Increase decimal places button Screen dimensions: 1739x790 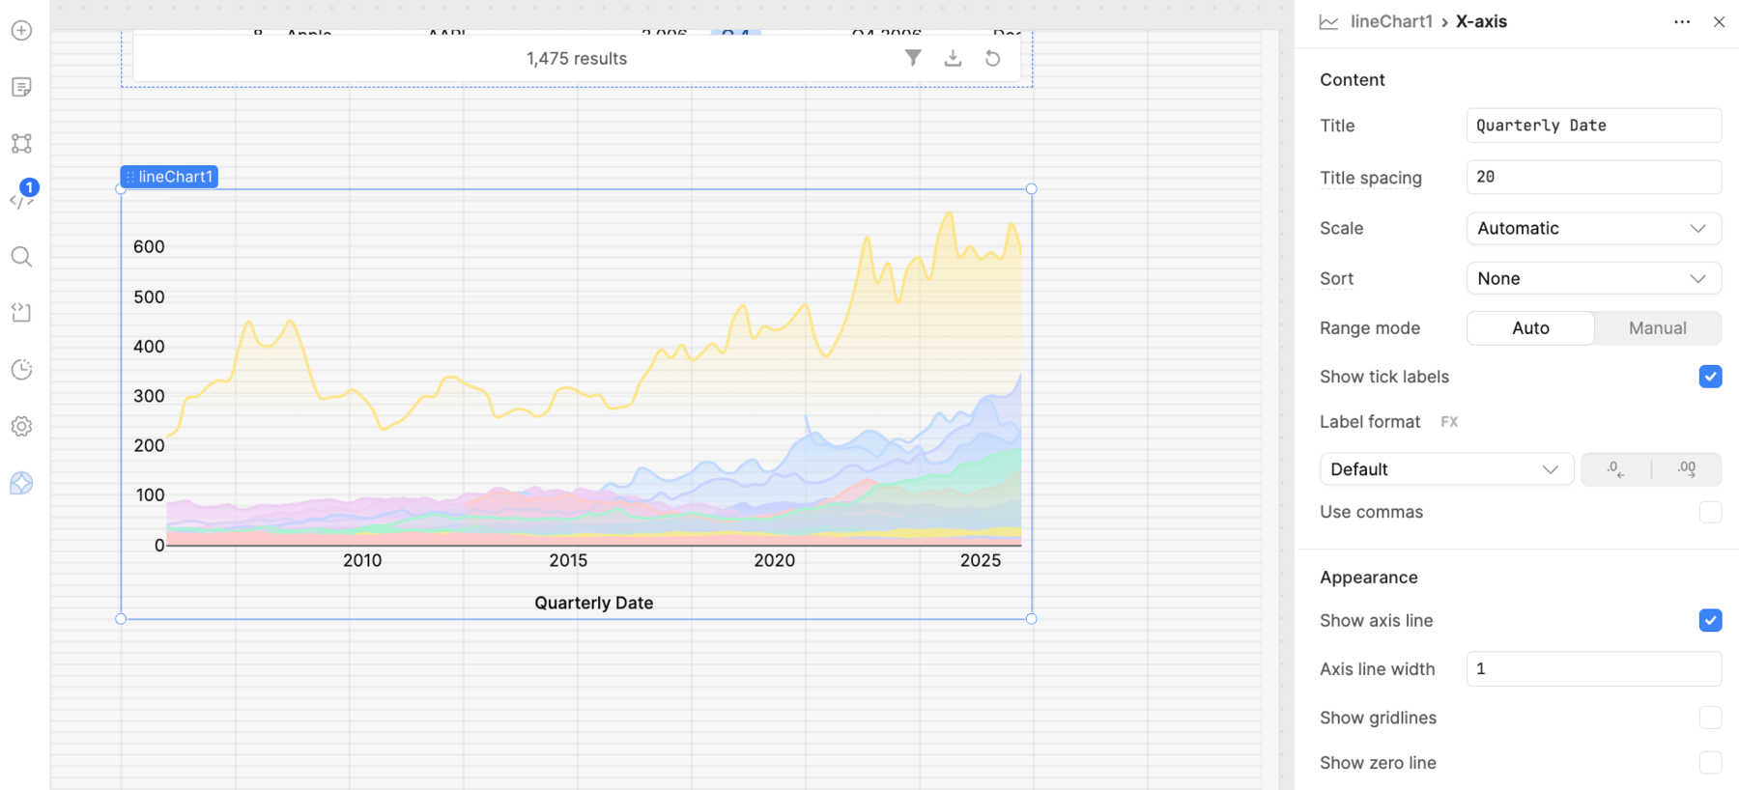[x=1687, y=469]
